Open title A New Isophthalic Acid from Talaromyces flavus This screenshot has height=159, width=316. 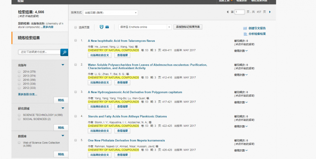(121, 41)
